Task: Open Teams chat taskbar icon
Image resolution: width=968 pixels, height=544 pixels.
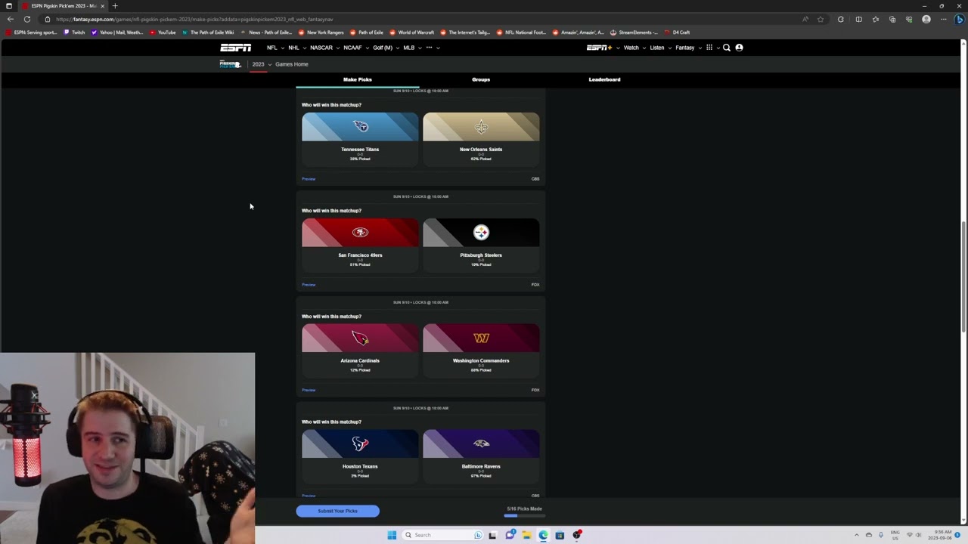Action: (510, 535)
